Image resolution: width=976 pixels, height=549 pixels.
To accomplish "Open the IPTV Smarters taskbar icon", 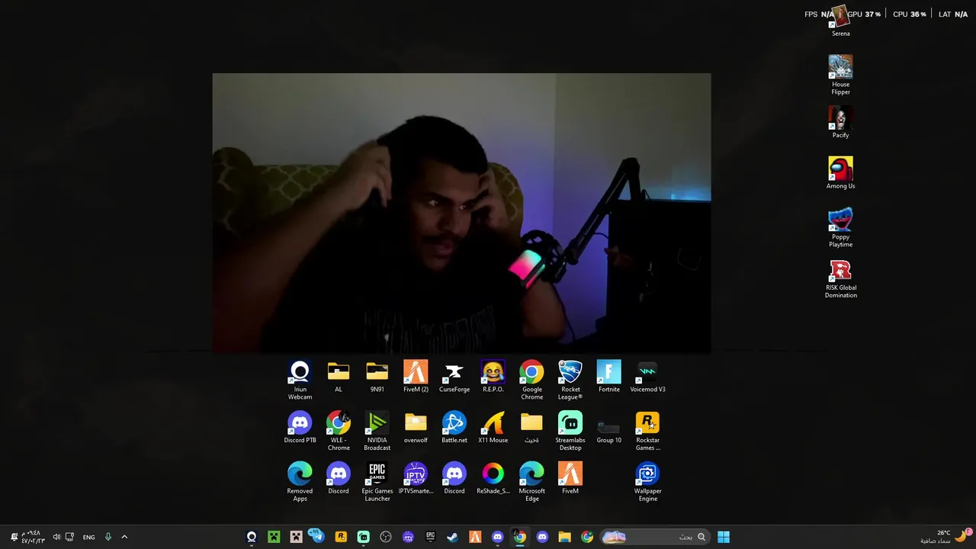I will [408, 537].
